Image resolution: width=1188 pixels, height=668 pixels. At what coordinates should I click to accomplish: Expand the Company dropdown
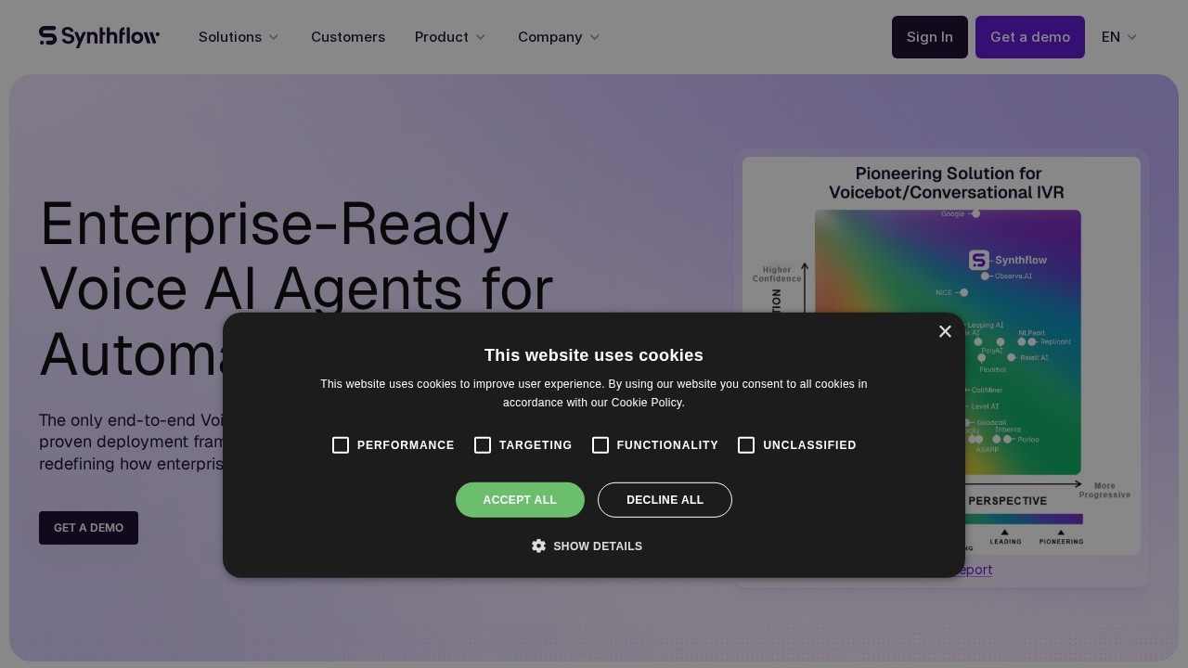(x=559, y=37)
